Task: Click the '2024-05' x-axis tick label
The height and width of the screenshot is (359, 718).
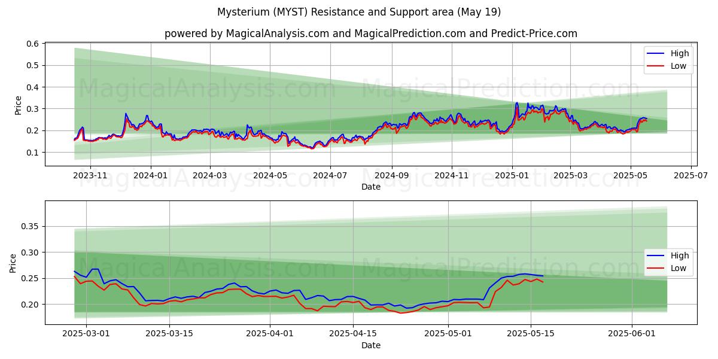Action: pos(269,176)
